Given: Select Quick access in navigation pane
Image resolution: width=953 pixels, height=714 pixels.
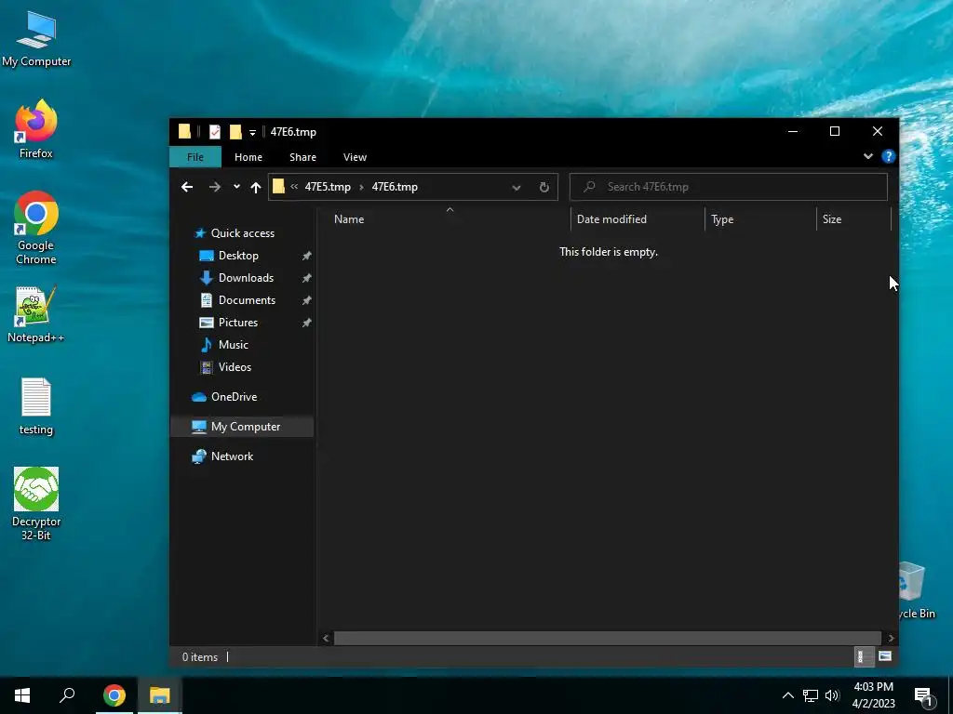Looking at the screenshot, I should coord(242,233).
